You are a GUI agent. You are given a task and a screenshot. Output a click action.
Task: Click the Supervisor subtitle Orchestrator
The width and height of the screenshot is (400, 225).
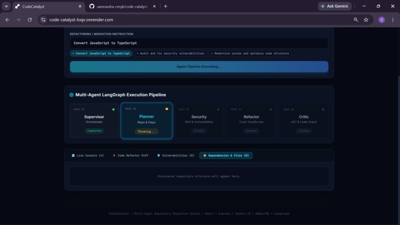coord(94,122)
